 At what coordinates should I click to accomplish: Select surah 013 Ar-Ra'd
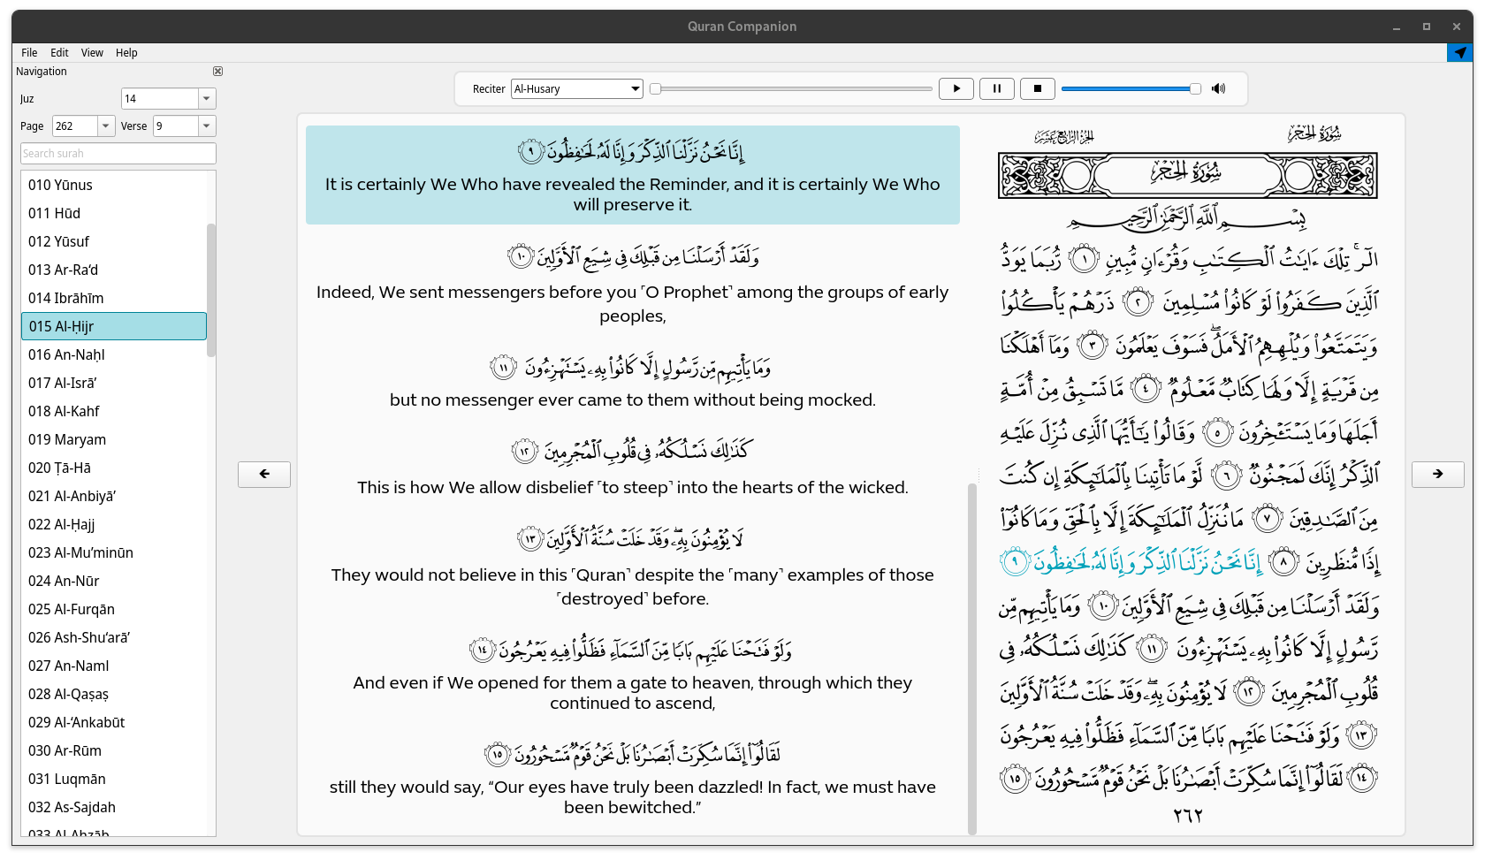pyautogui.click(x=114, y=270)
